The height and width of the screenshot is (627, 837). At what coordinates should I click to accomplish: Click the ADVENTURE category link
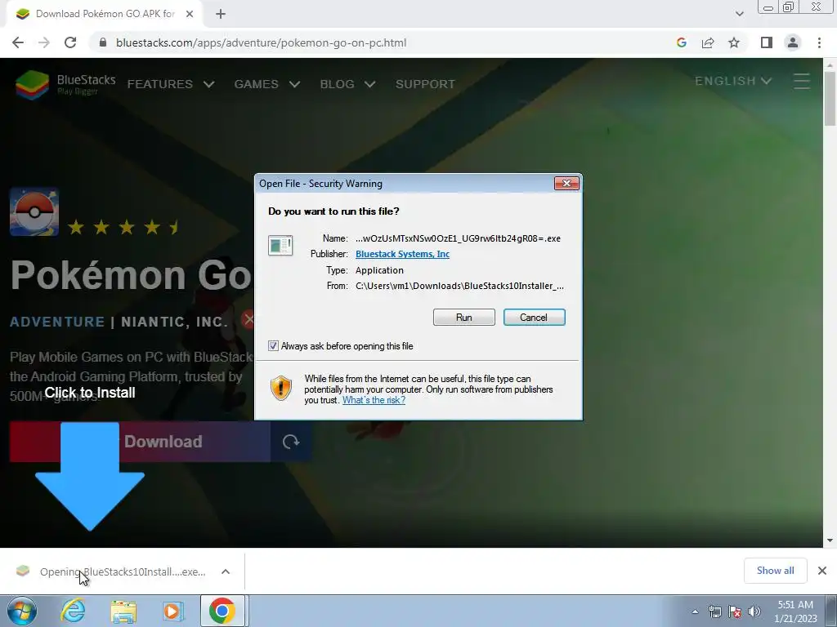[x=57, y=322]
